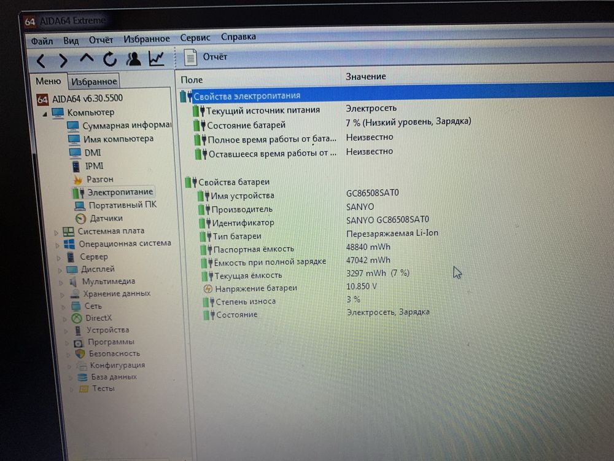Screen dimensions: 614x461
Task: Expand the Мультимедиа node
Action: click(61, 283)
